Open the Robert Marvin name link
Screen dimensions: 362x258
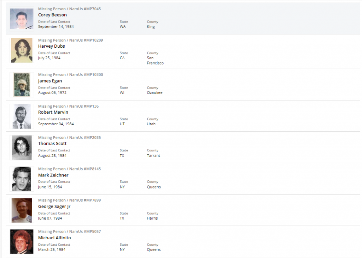point(53,112)
